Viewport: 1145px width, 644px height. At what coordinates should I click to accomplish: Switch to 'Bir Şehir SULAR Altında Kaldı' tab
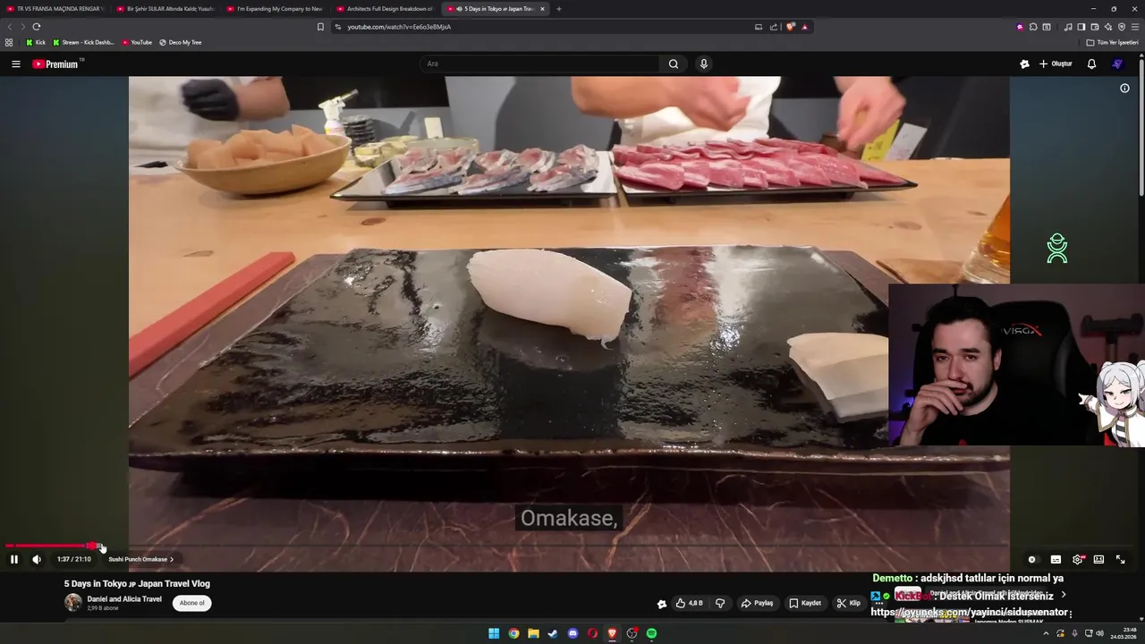click(165, 9)
